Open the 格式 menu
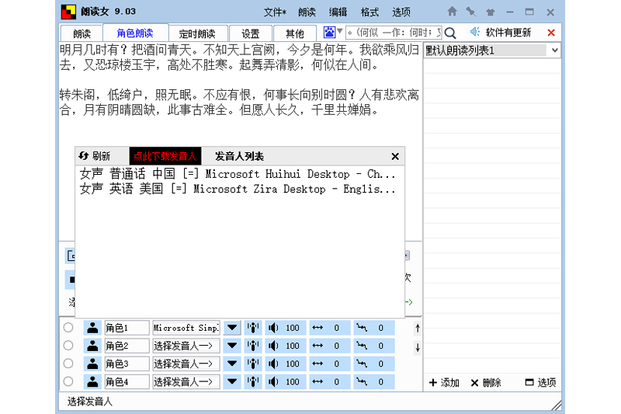The width and height of the screenshot is (621, 414). [x=370, y=12]
